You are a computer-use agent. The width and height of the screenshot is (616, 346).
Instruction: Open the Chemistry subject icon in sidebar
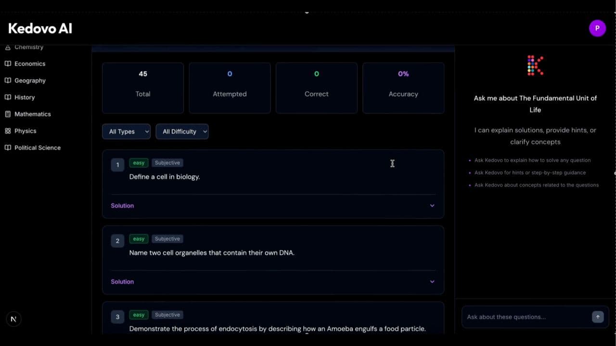pos(9,47)
